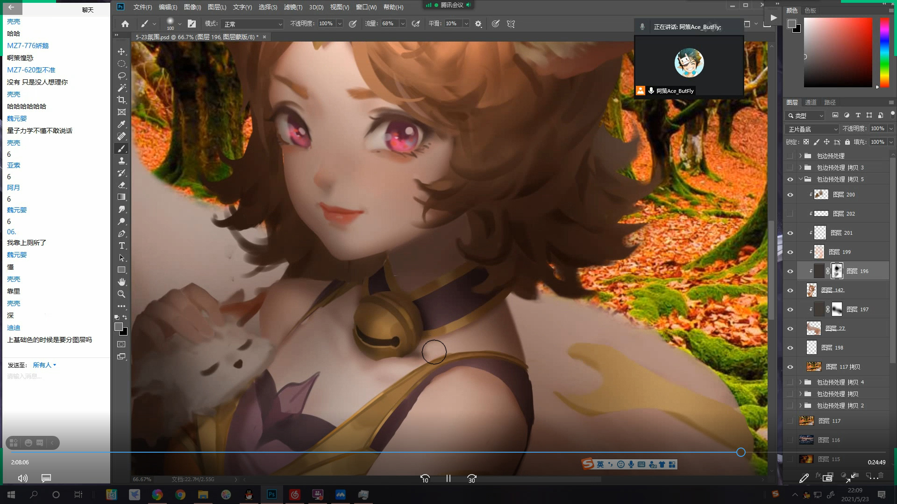Select the Lasso tool

click(x=121, y=76)
